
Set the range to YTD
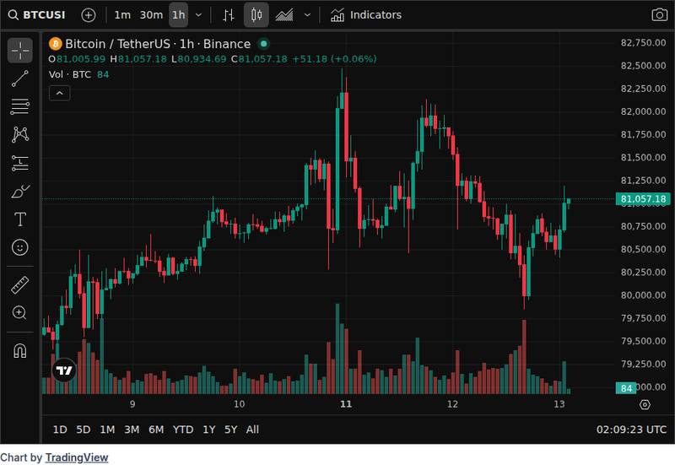183,430
